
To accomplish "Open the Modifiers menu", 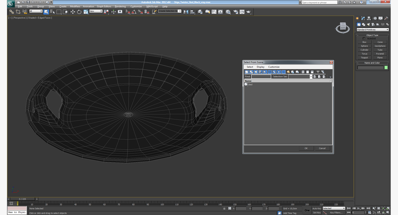I will pyautogui.click(x=75, y=6).
